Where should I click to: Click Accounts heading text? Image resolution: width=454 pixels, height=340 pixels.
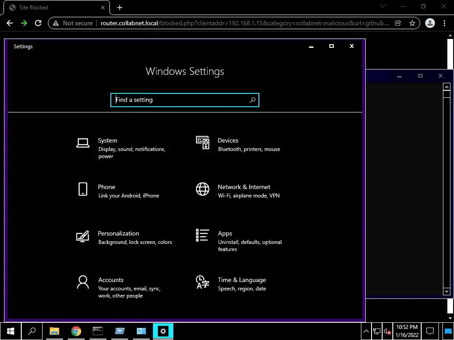coord(110,280)
